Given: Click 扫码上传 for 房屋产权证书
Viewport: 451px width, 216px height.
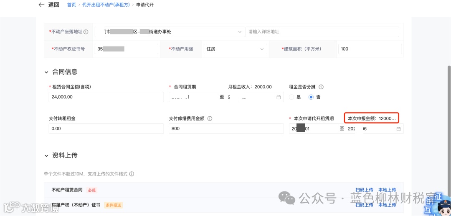Looking at the screenshot, I should tap(364, 205).
